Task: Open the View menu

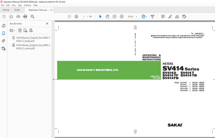Action: click(14, 5)
